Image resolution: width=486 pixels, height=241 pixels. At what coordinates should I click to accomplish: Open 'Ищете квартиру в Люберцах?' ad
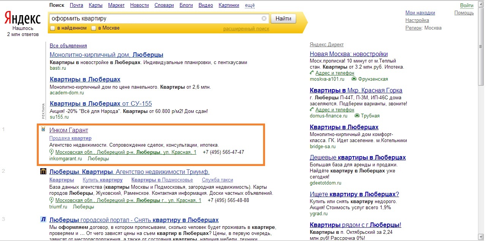[x=354, y=194]
